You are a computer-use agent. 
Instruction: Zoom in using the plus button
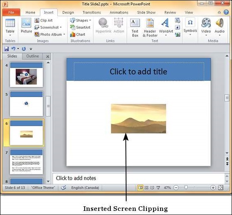[213, 188]
